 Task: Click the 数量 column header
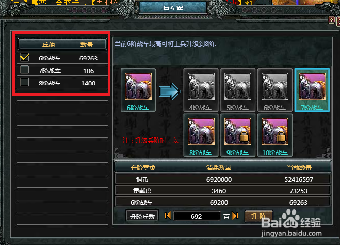(87, 45)
